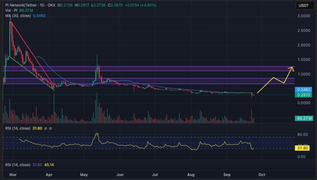
Task: Click the 0.00 label on the RSI scale
Action: pos(301,157)
